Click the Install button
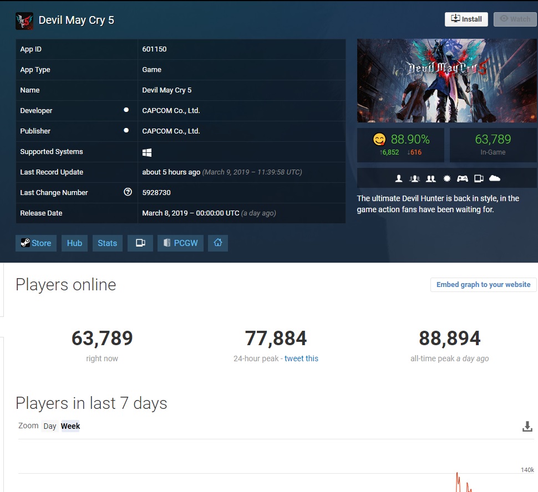The image size is (538, 492). (x=466, y=19)
